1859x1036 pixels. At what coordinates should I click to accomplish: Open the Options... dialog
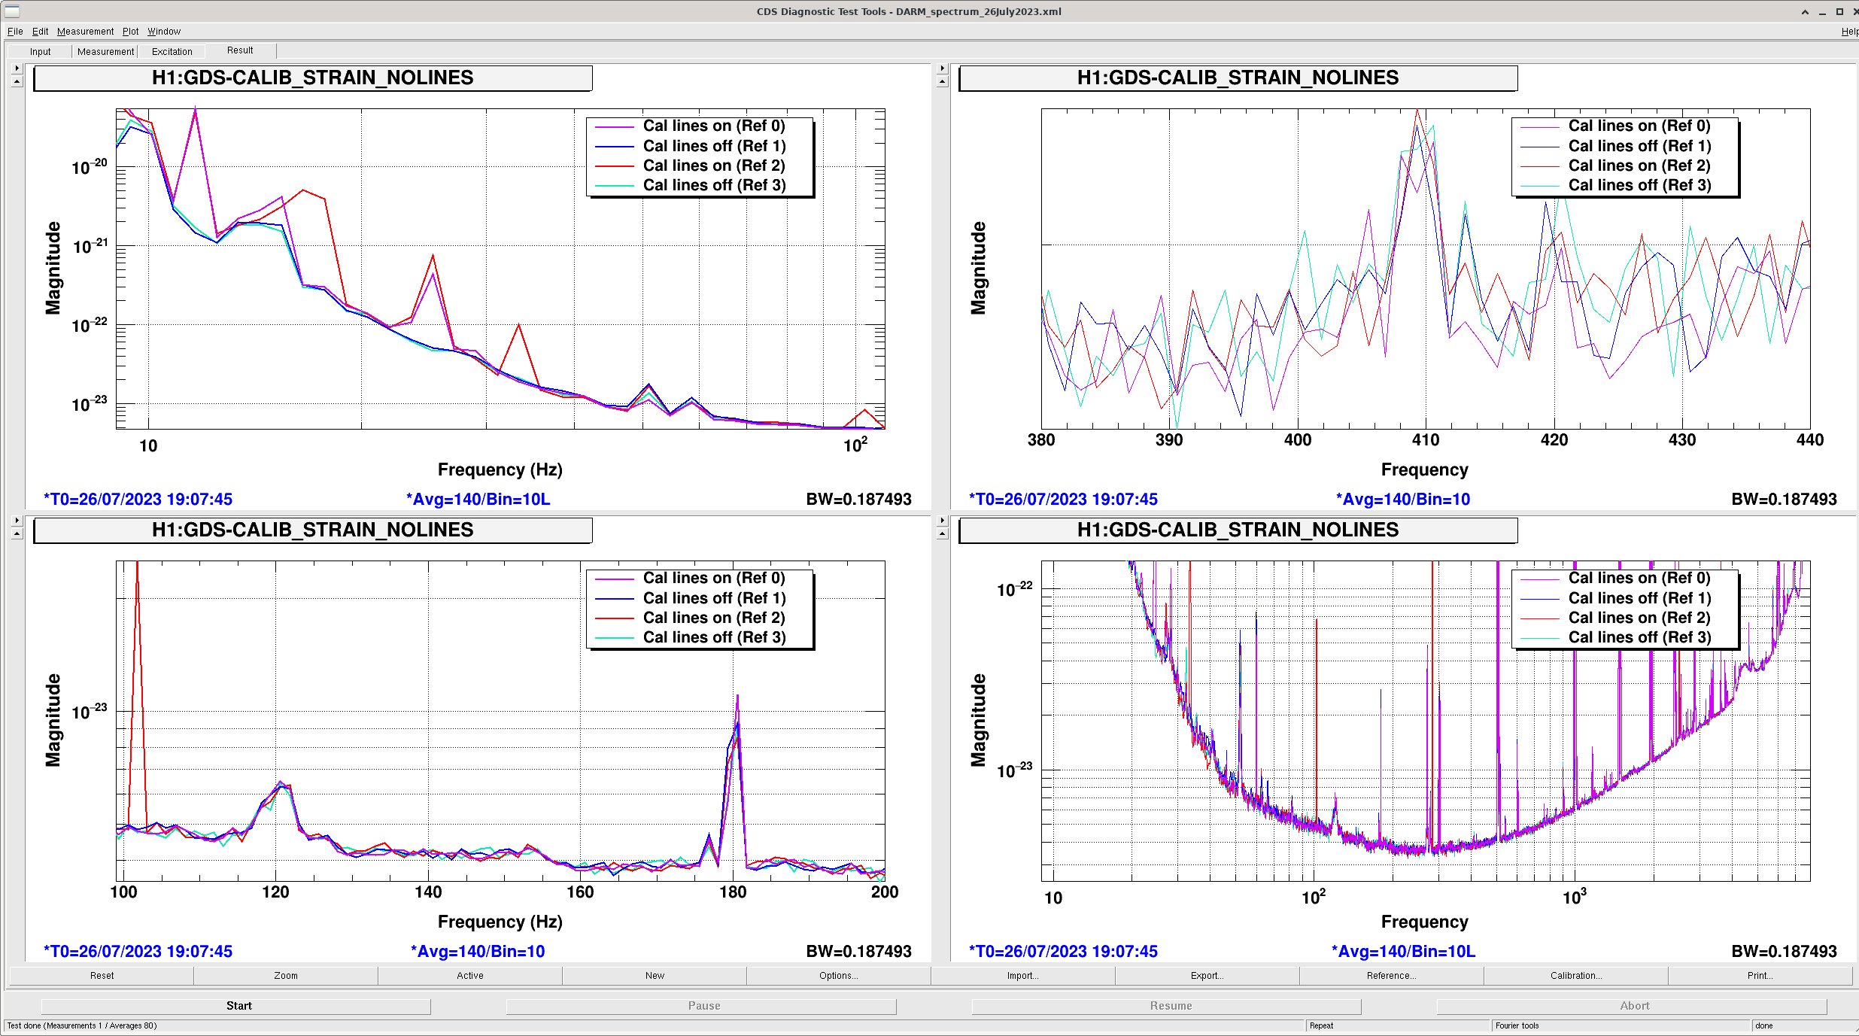pyautogui.click(x=838, y=976)
